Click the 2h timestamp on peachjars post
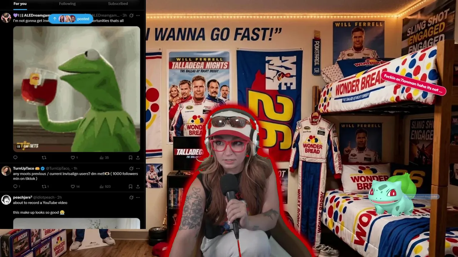 [59, 197]
